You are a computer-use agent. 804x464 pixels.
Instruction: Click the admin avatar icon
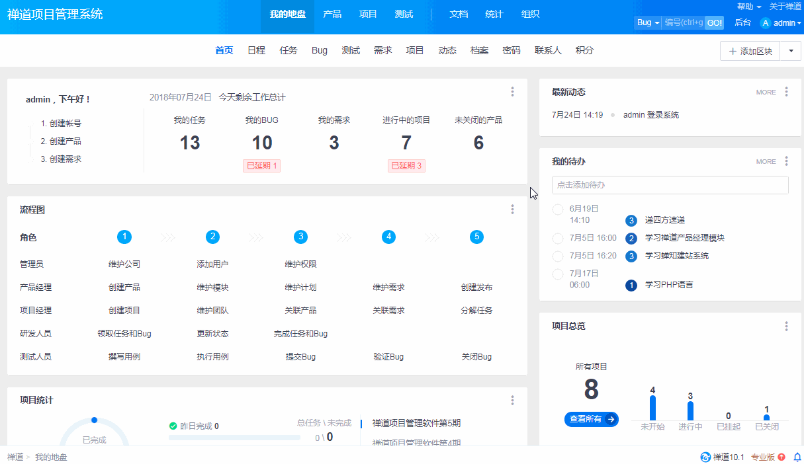(766, 23)
